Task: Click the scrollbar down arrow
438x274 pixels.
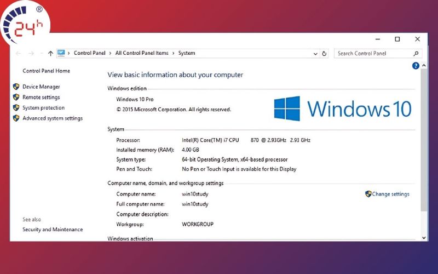Action: pos(424,238)
